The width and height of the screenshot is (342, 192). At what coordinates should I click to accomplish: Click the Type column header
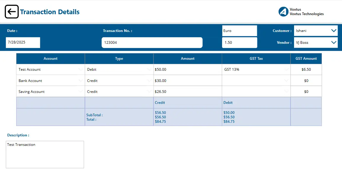119,59
